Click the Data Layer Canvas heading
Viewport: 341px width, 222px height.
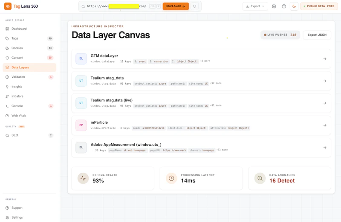tap(111, 35)
